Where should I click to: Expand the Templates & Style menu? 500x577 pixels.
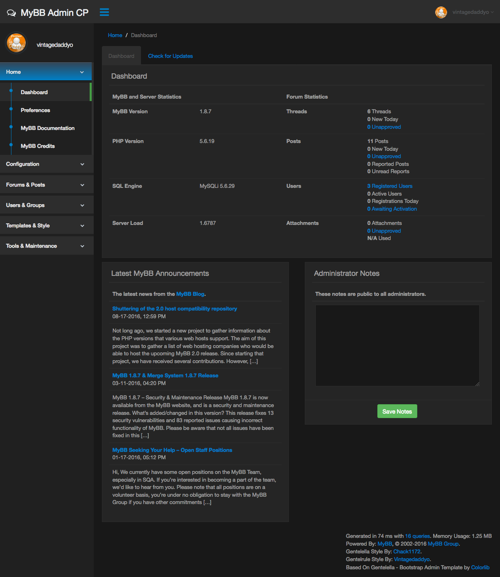[x=46, y=226]
